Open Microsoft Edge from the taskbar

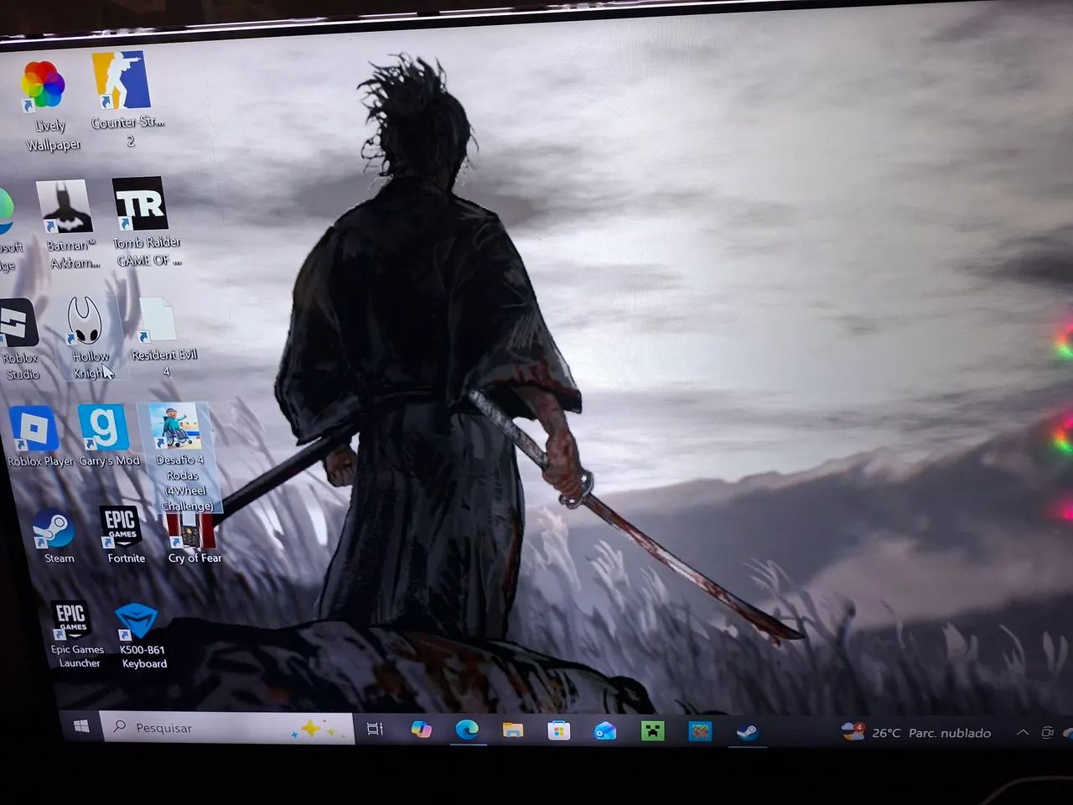[x=467, y=730]
